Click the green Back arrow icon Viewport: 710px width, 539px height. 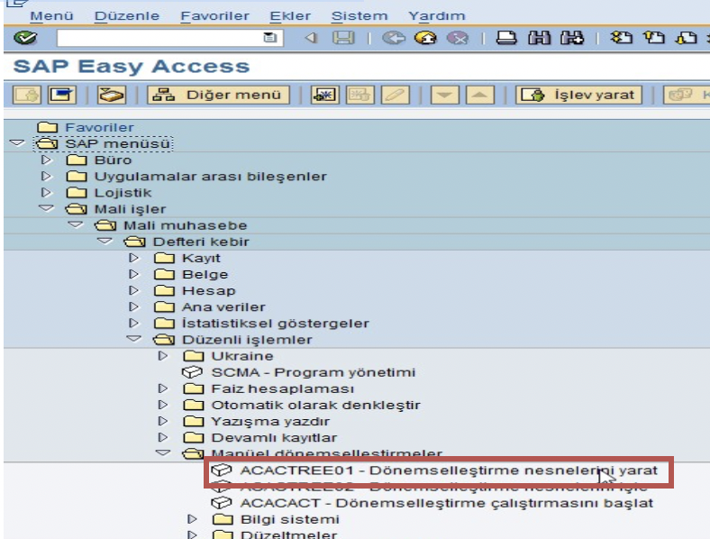pos(394,38)
